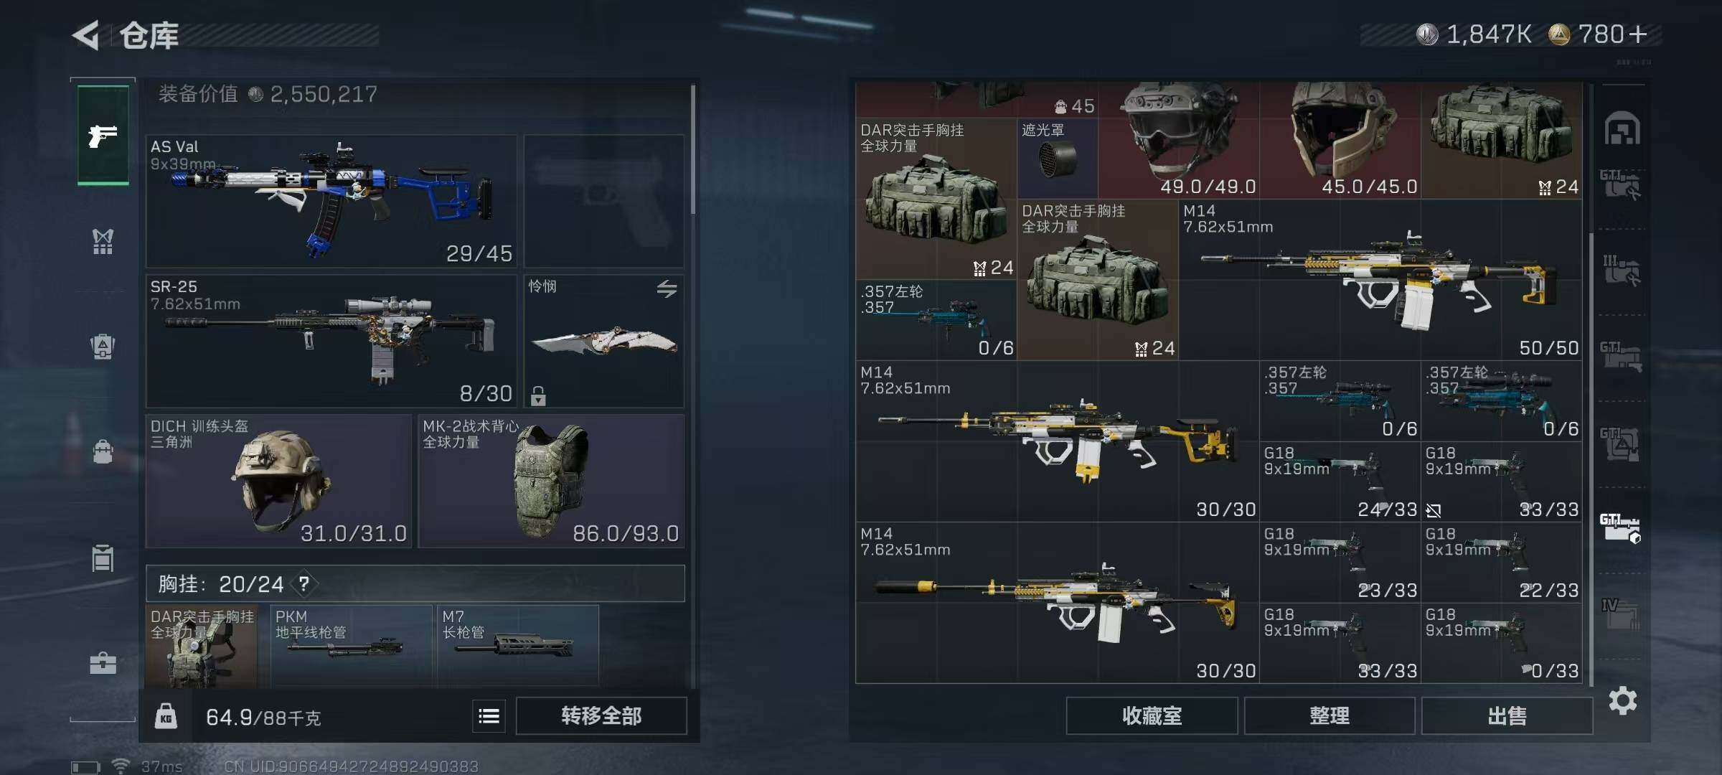Open the chest rig category in sidebar

pyautogui.click(x=103, y=241)
